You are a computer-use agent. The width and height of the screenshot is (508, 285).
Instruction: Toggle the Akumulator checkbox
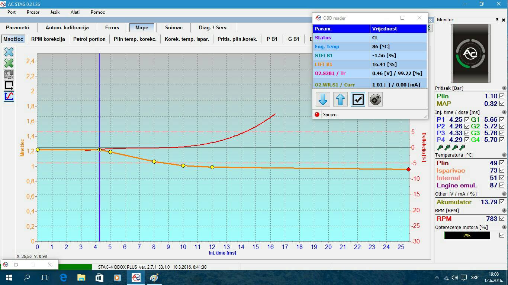coord(502,202)
